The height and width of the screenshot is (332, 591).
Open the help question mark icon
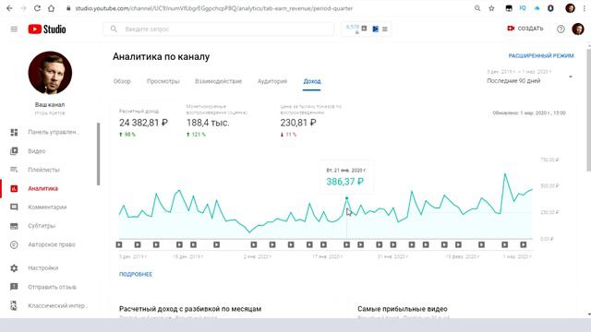[x=561, y=29]
